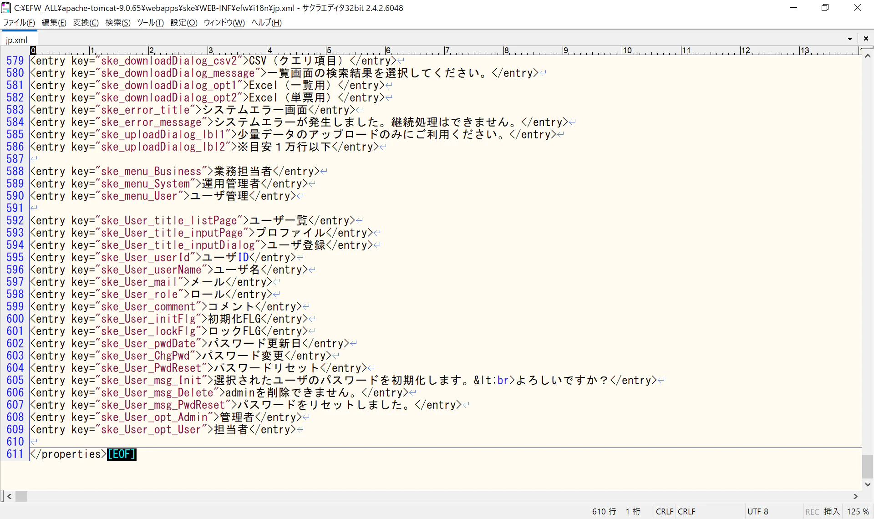Open the ツール(T) menu

pyautogui.click(x=150, y=23)
